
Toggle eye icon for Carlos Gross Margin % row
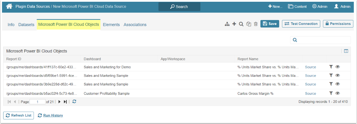click(x=338, y=93)
